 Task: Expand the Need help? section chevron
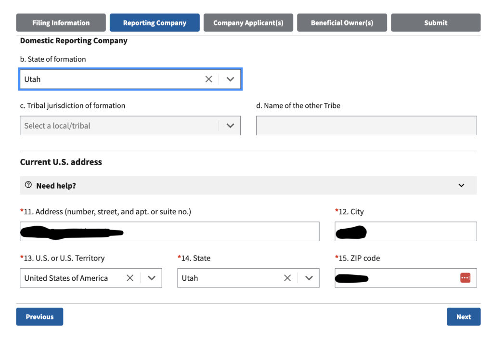click(x=461, y=186)
